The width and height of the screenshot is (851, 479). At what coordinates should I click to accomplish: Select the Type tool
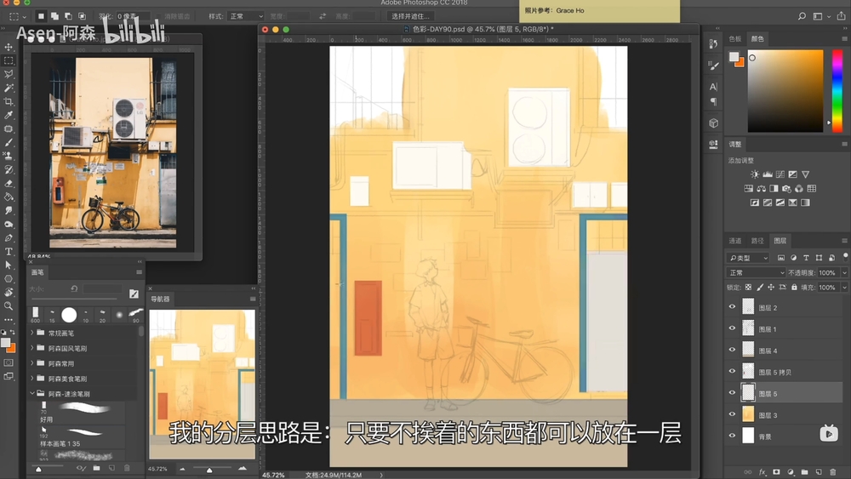(9, 251)
